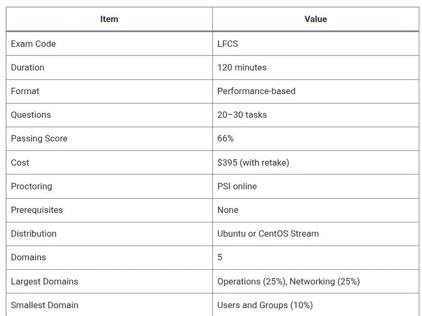Click the 120 minutes value
The image size is (422, 316).
pyautogui.click(x=242, y=67)
